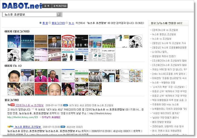Click the YouTube icon beside first blog result
The width and height of the screenshot is (197, 138).
(x=11, y=105)
